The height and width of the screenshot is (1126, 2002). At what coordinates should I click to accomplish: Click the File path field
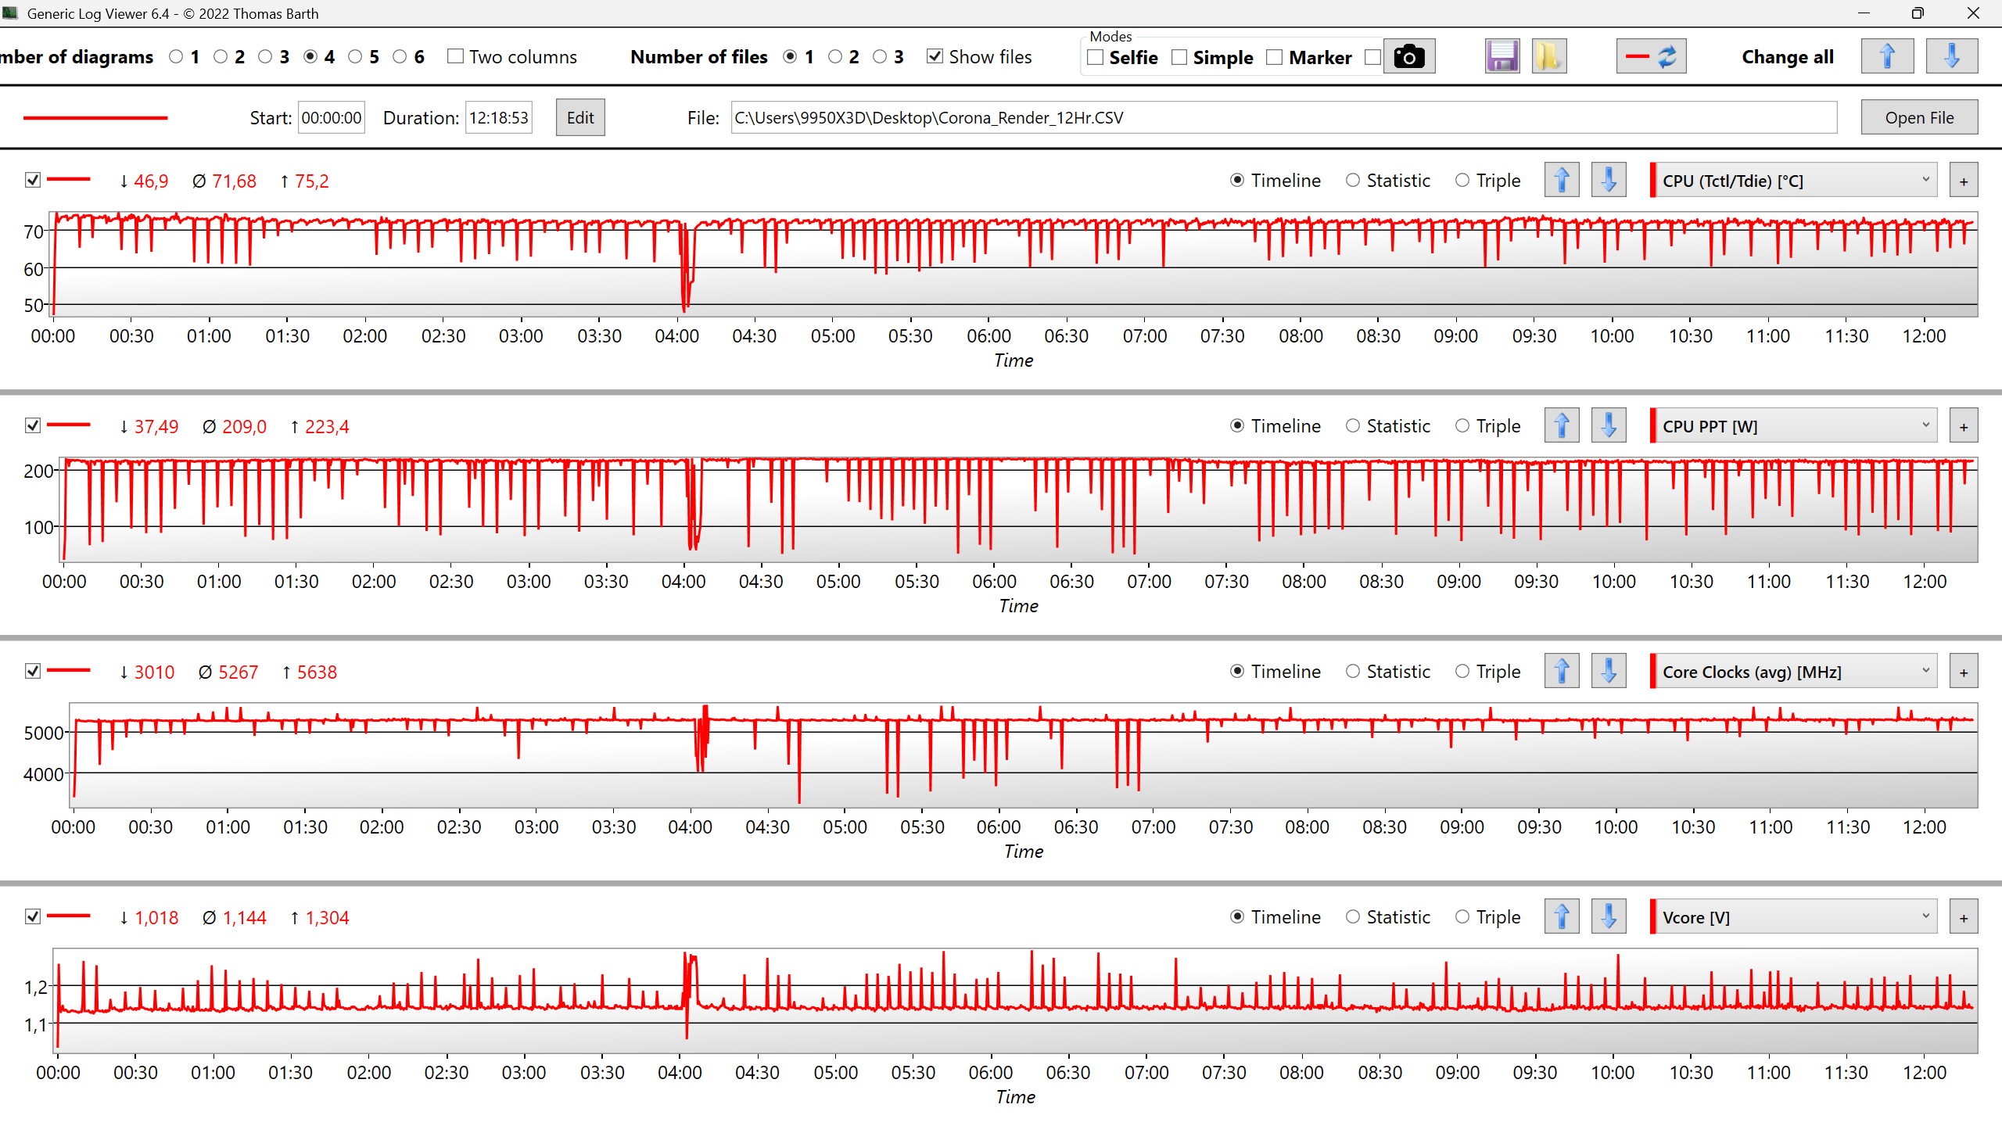click(1284, 117)
